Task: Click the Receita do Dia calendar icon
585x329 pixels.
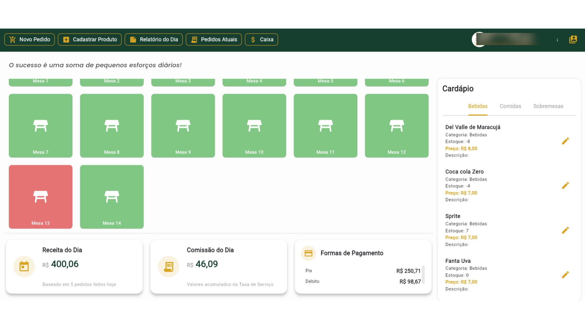Action: point(24,267)
